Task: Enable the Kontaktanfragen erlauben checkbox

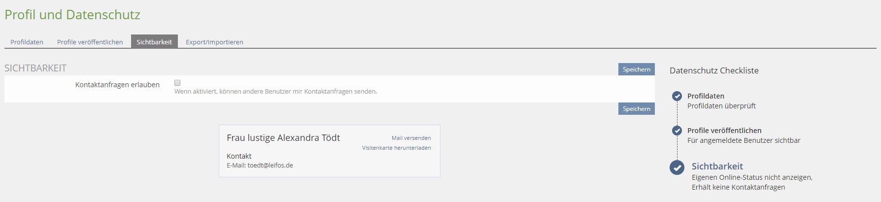Action: coord(177,83)
